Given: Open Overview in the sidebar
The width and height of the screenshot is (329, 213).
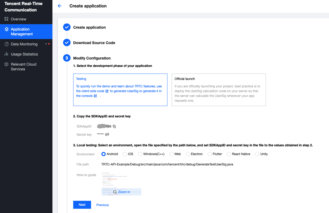Looking at the screenshot, I should pos(26,19).
